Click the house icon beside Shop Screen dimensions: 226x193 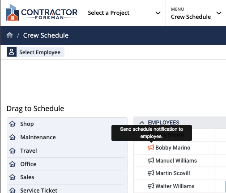point(13,124)
